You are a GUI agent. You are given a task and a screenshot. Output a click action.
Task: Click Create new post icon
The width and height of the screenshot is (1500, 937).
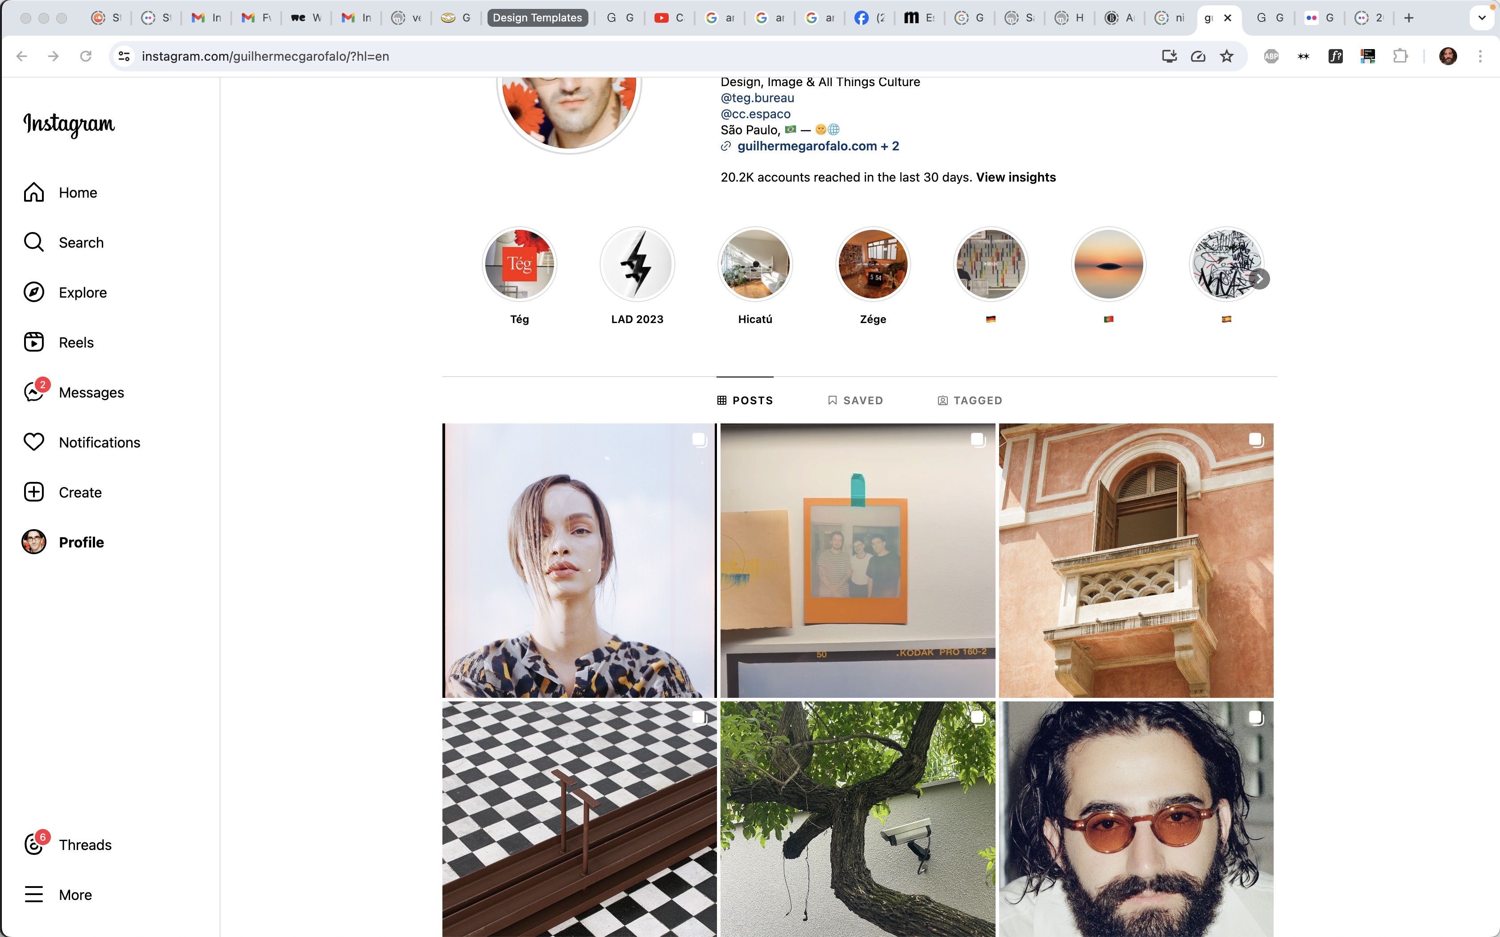(34, 492)
